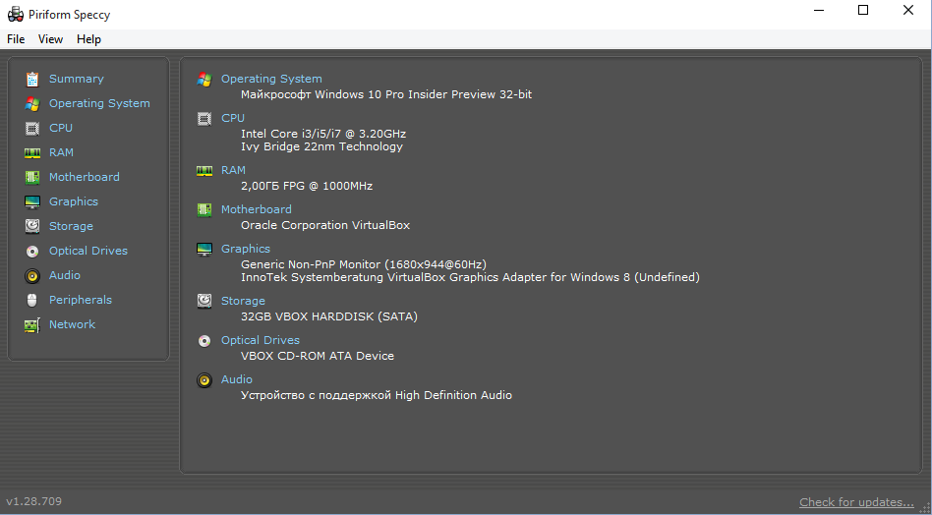
Task: Click the Windows flag icon in summary panel
Action: pyautogui.click(x=204, y=80)
